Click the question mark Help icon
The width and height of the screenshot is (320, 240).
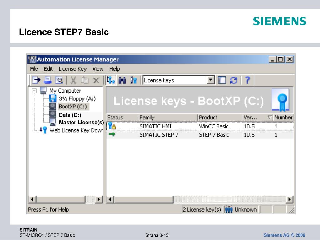click(x=247, y=80)
